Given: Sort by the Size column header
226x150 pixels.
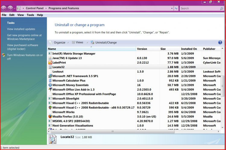Looking at the screenshot, I should coord(169,49).
